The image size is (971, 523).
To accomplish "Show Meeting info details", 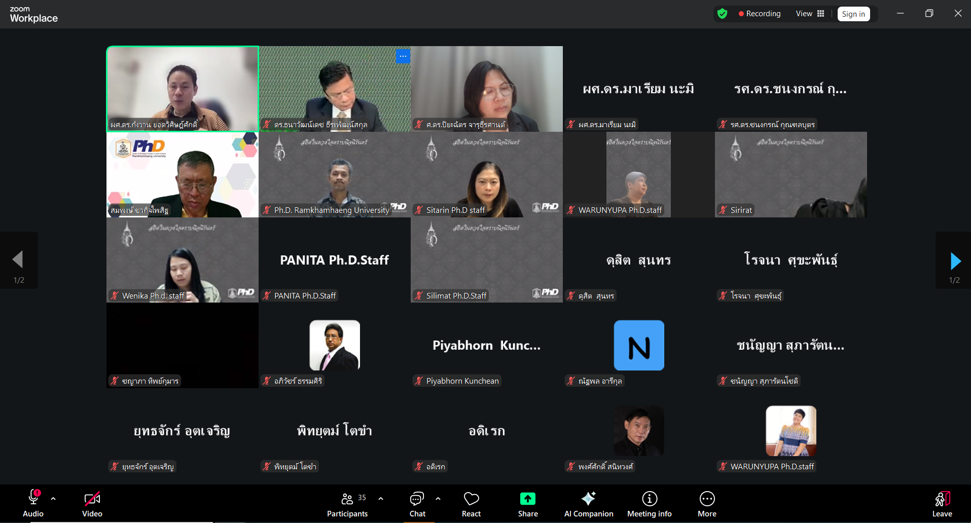I will click(649, 504).
